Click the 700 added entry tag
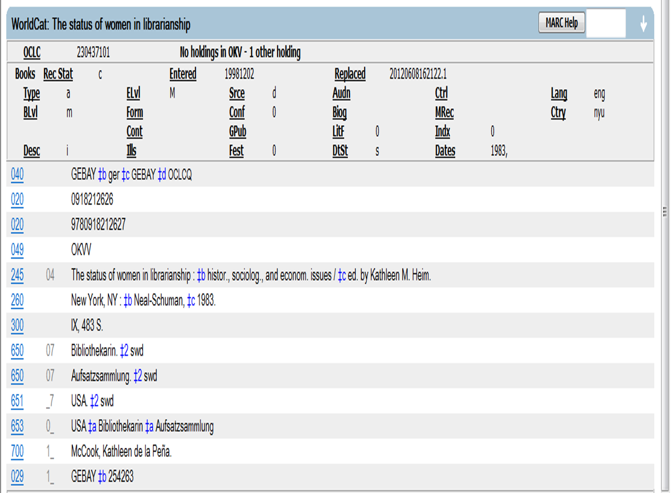The height and width of the screenshot is (493, 671). coord(17,451)
